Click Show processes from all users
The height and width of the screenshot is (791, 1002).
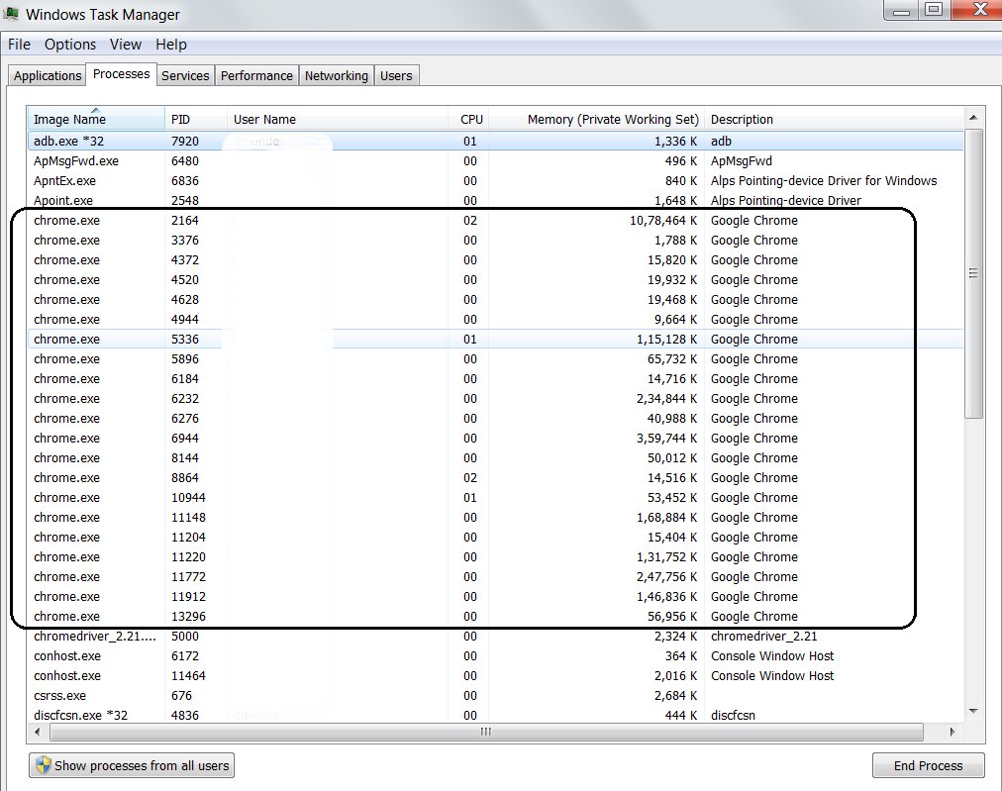pos(132,765)
